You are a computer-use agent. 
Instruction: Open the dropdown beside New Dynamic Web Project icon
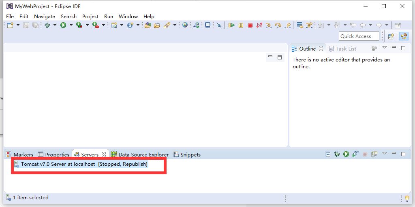[x=122, y=25]
